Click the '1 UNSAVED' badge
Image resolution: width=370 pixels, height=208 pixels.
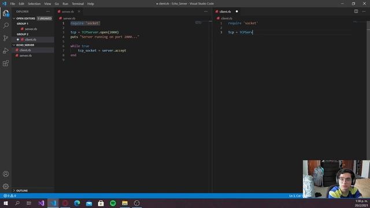click(45, 18)
